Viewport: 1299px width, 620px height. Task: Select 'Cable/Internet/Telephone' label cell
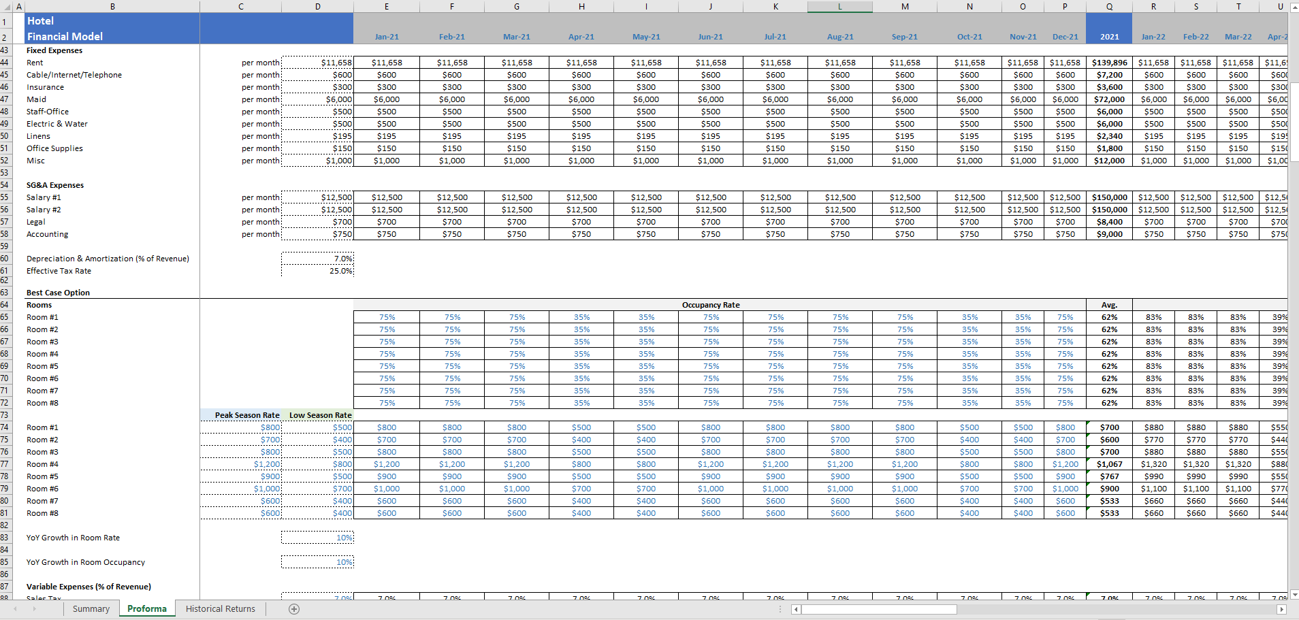[112, 75]
